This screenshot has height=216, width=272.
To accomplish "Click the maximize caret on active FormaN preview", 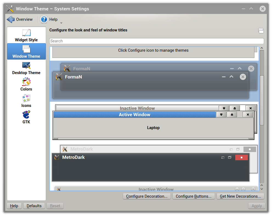I will (231, 77).
